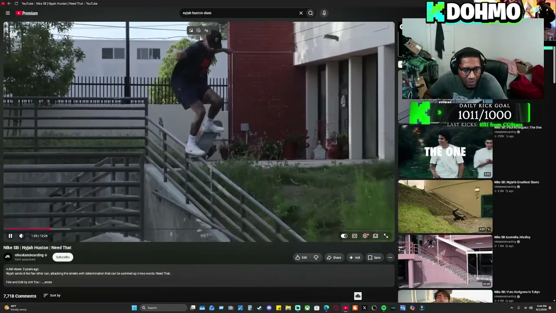This screenshot has height=313, width=556.
Task: Open Steam from the taskbar
Action: pyautogui.click(x=259, y=308)
